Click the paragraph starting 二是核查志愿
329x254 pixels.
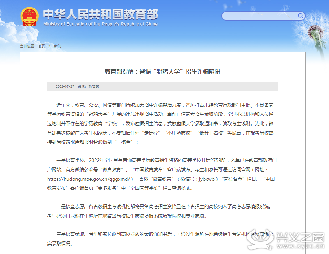pos(160,211)
